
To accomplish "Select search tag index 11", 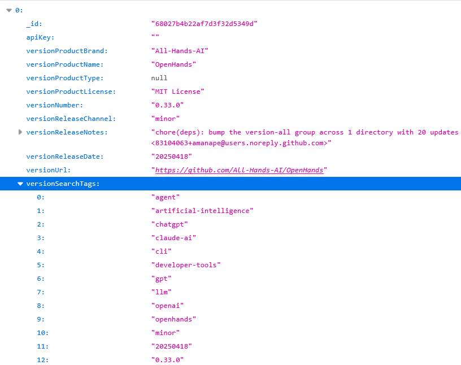I will [42, 346].
